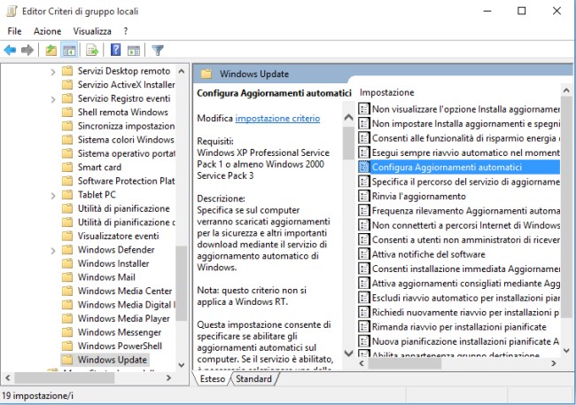Select Servizio ActiveX Installer folder
Image resolution: width=576 pixels, height=405 pixels.
pyautogui.click(x=127, y=84)
